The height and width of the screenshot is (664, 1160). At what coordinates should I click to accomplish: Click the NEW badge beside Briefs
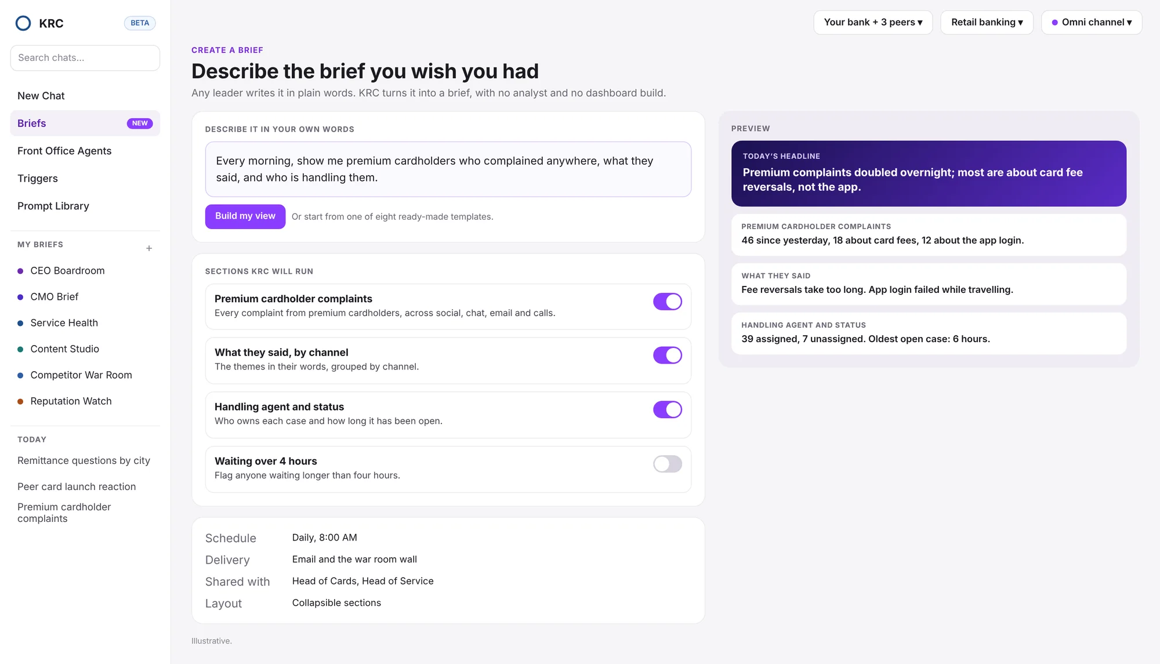pos(140,124)
